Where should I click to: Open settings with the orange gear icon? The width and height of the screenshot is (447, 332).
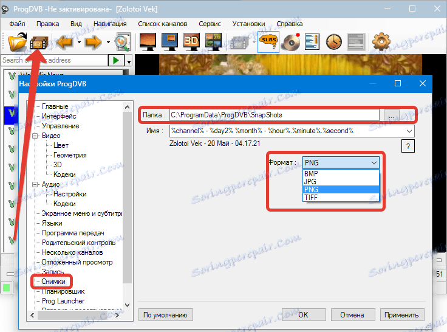click(x=381, y=42)
